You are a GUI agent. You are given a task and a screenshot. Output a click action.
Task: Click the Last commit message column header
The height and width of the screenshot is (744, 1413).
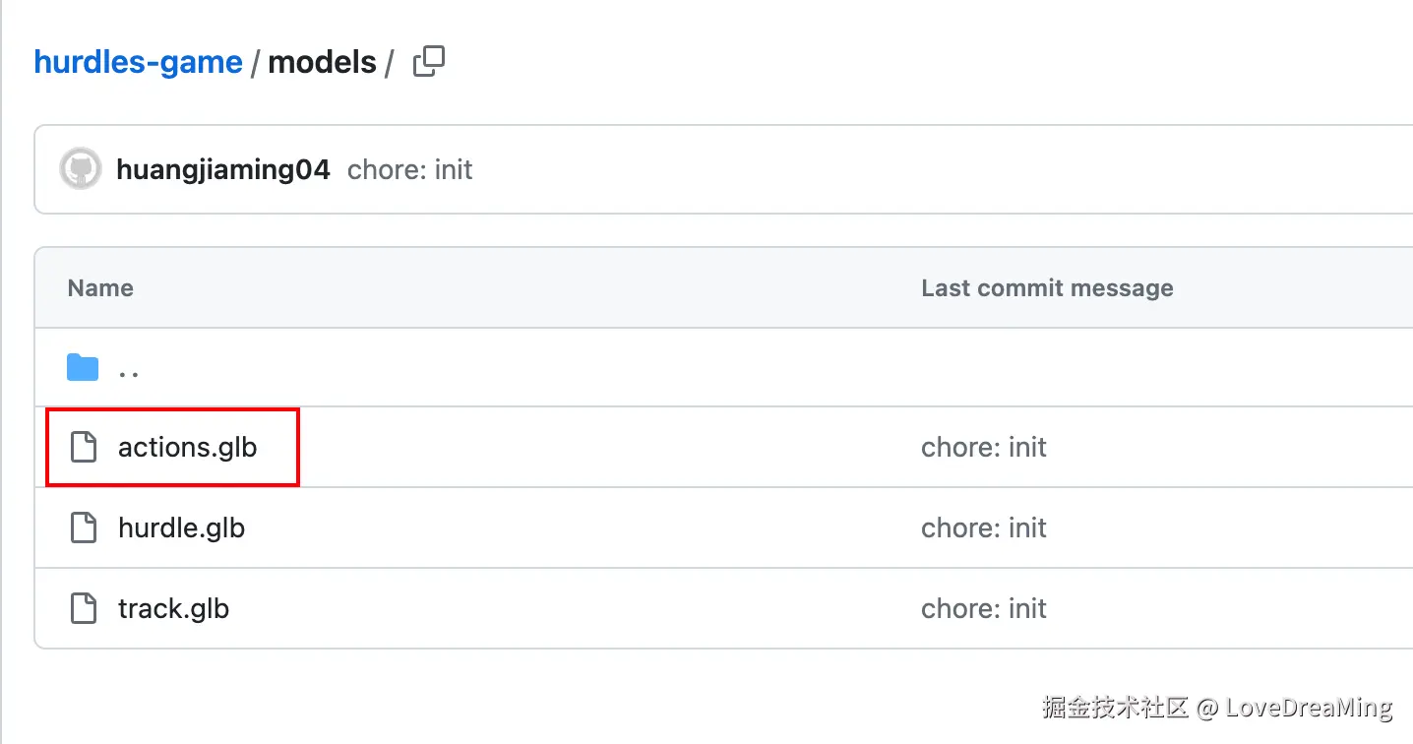pos(1047,288)
